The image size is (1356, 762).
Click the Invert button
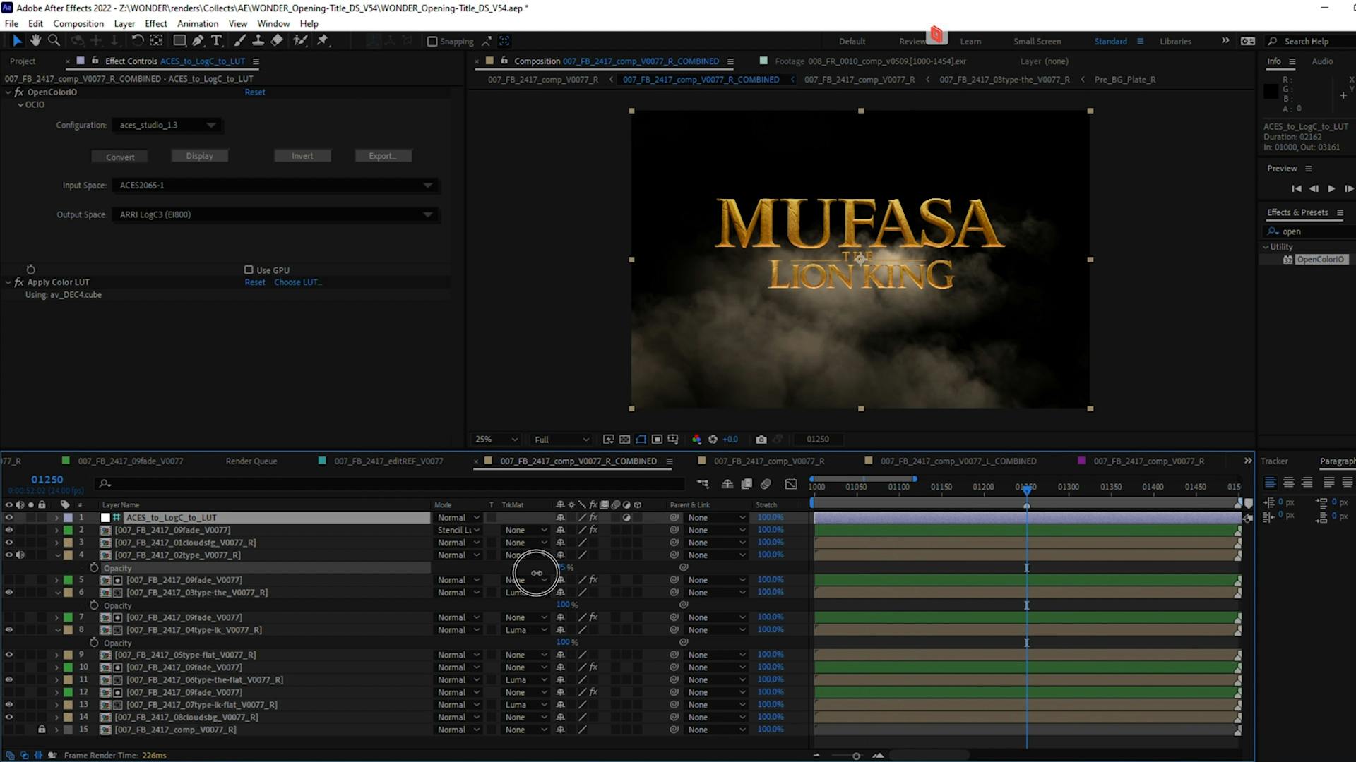pyautogui.click(x=302, y=156)
